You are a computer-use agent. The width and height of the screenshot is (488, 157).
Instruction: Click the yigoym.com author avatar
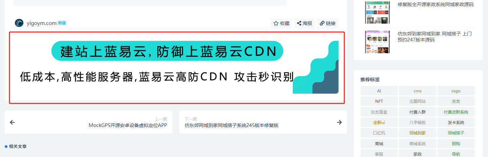coord(19,23)
